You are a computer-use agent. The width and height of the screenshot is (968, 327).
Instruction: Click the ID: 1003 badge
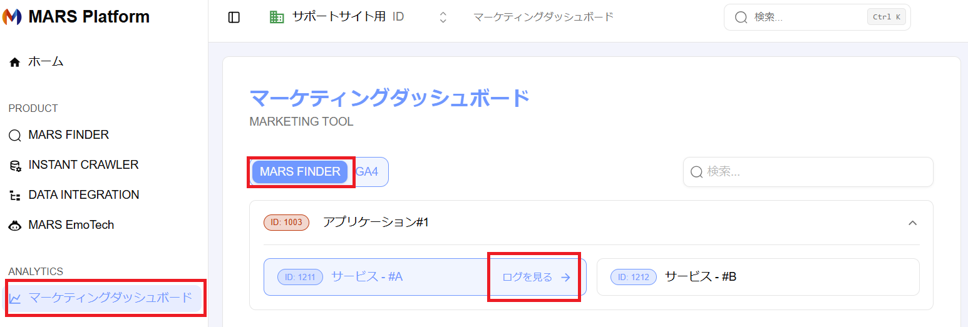(287, 223)
